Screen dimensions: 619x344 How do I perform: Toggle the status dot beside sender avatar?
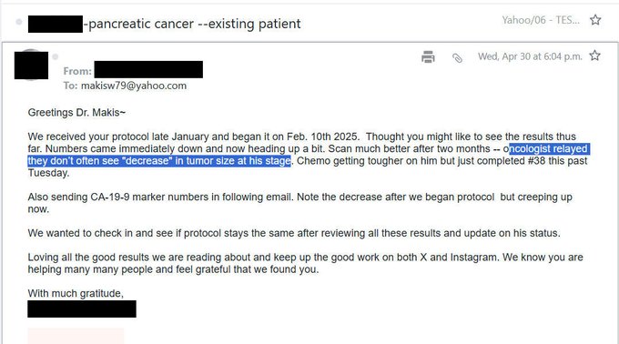[56, 56]
